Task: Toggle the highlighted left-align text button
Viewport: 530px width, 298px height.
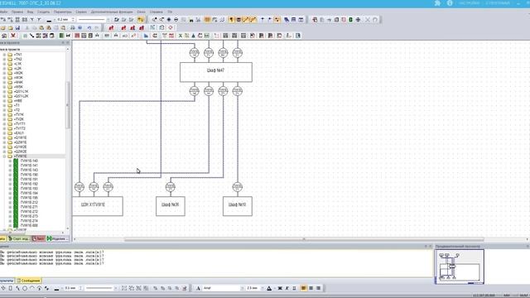Action: pos(304,288)
